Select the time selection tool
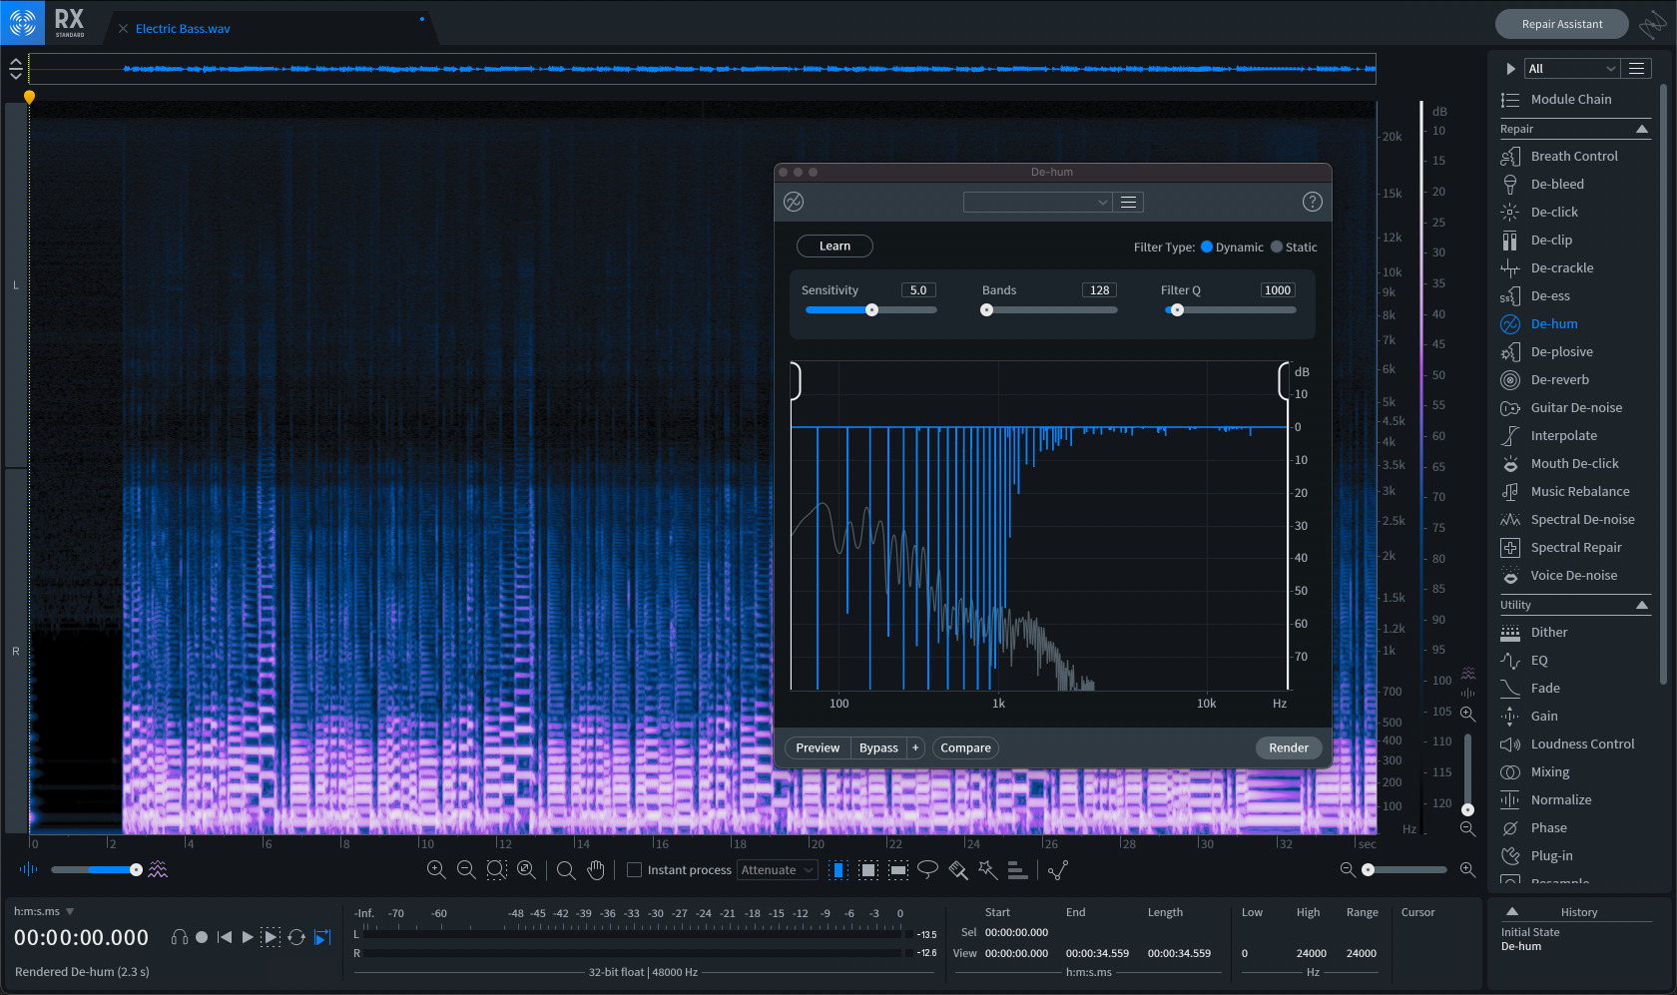Screen dimensions: 1677x995 click(838, 869)
